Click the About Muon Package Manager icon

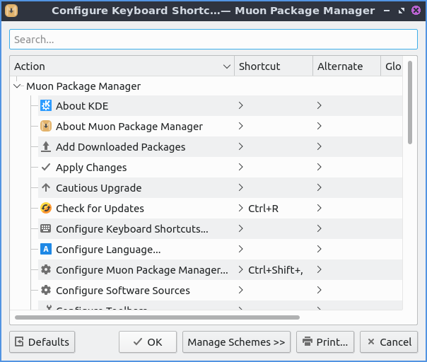46,127
